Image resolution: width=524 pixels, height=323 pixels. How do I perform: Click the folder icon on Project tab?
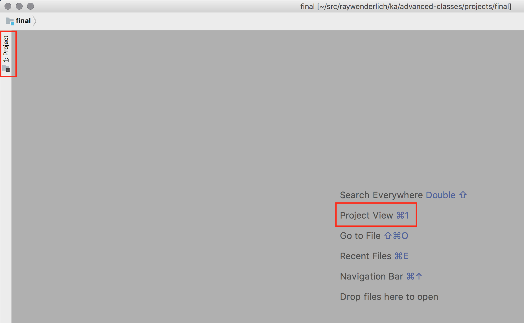(6, 68)
